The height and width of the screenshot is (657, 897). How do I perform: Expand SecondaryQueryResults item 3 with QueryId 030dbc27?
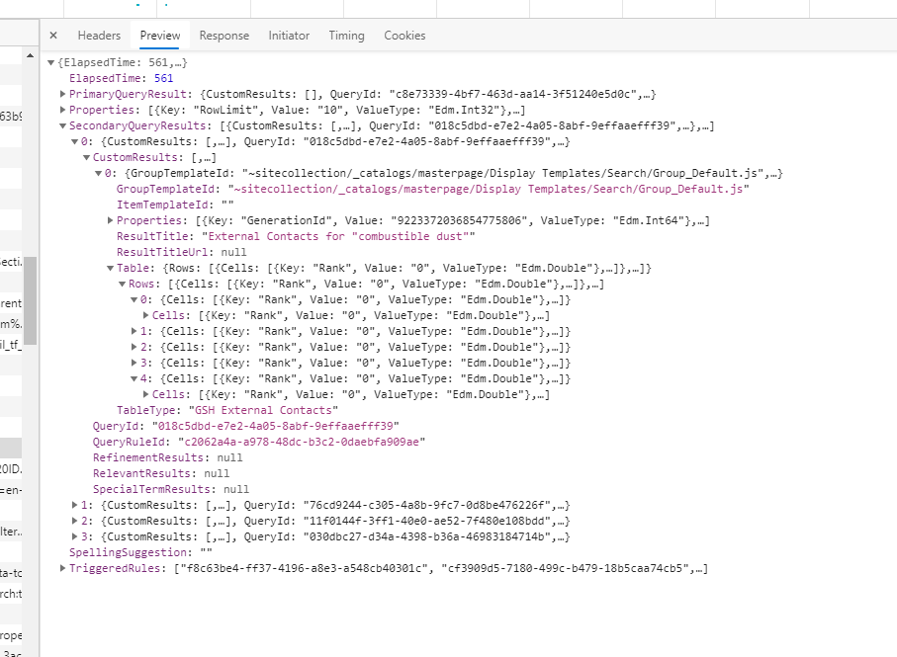point(74,536)
